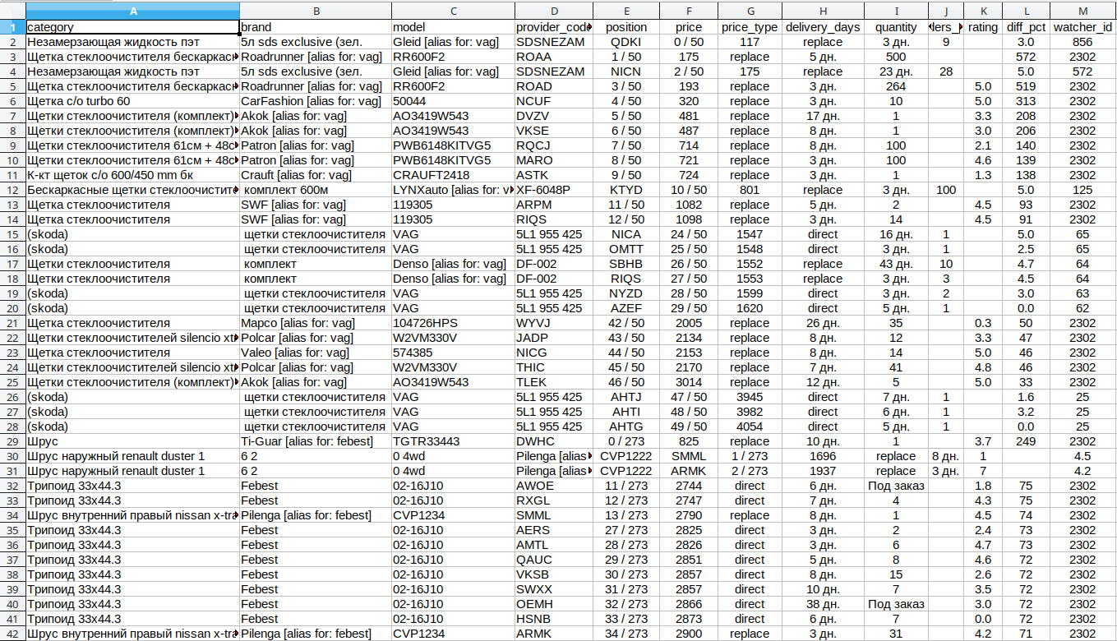Select cell 'CarFashion [alias for: vag]'
This screenshot has width=1117, height=641.
[315, 101]
